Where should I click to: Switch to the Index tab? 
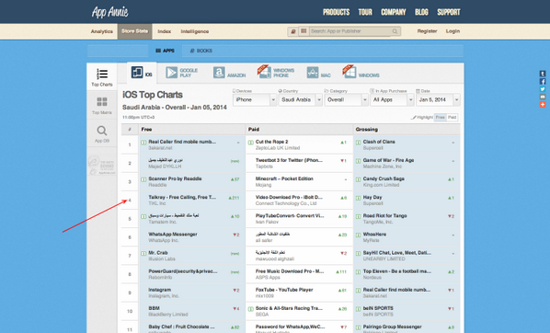164,31
